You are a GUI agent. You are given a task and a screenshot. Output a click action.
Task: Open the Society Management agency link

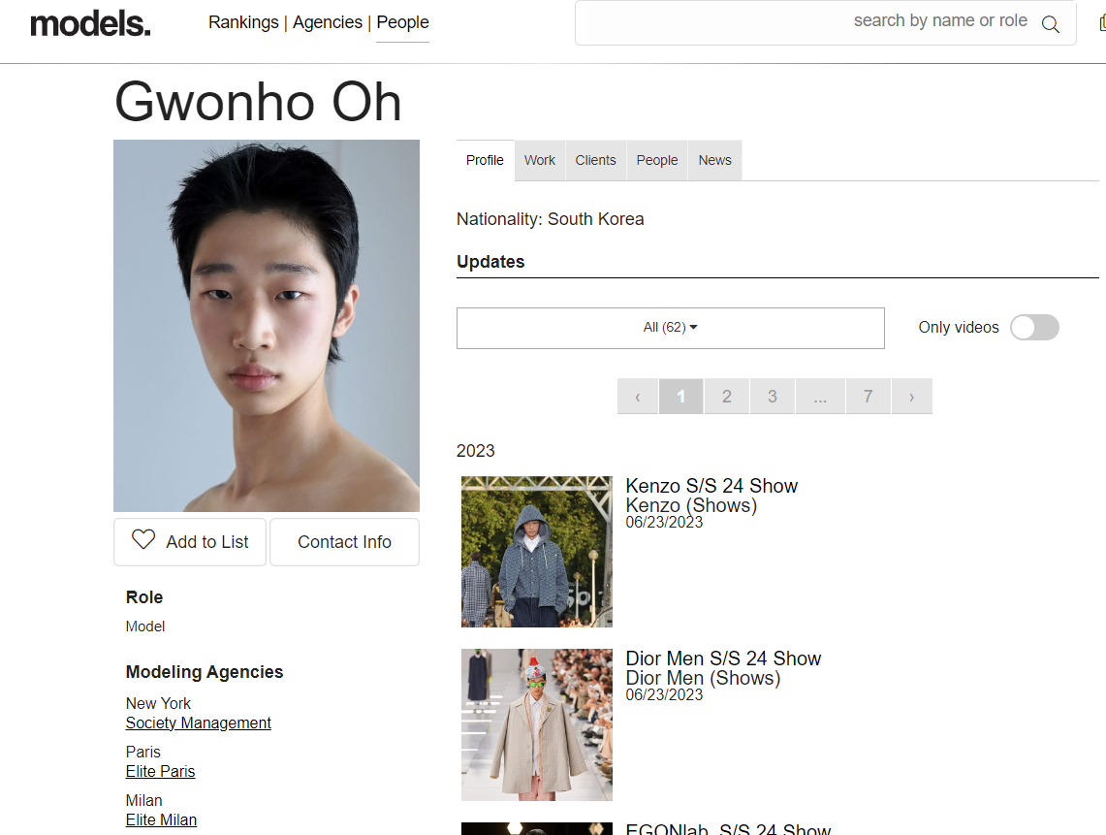(x=199, y=723)
